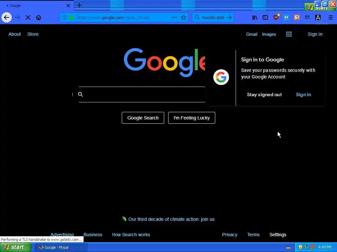
Task: Click the Google logo image
Action: click(165, 62)
